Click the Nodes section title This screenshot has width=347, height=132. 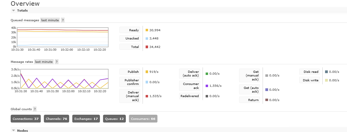22,130
